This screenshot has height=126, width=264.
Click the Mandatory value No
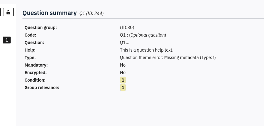click(123, 65)
